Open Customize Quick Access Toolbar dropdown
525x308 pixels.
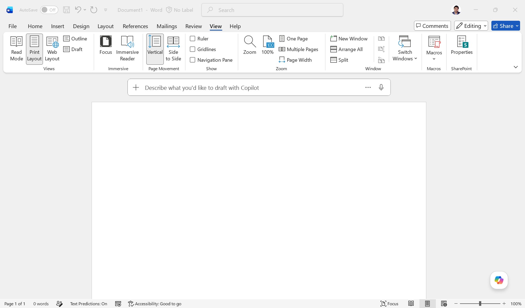[x=106, y=10]
